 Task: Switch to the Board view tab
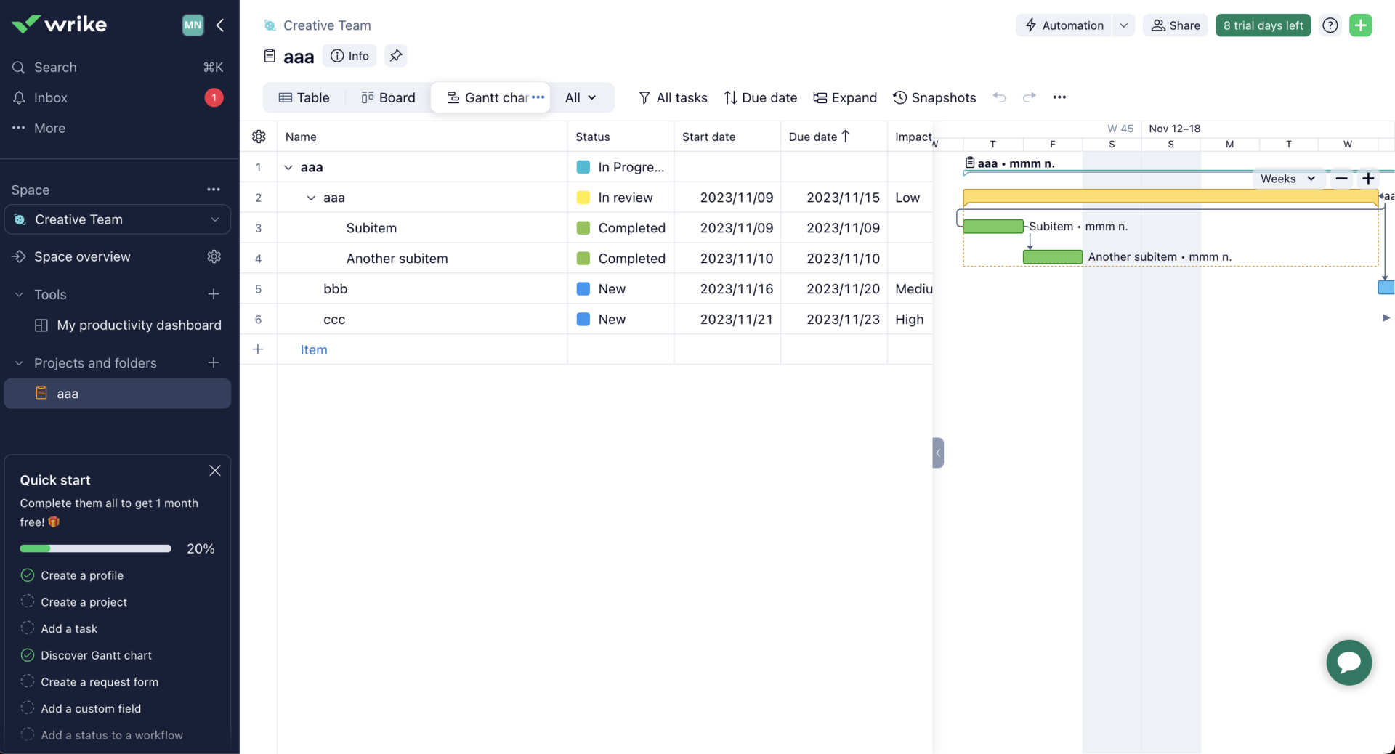coord(389,97)
